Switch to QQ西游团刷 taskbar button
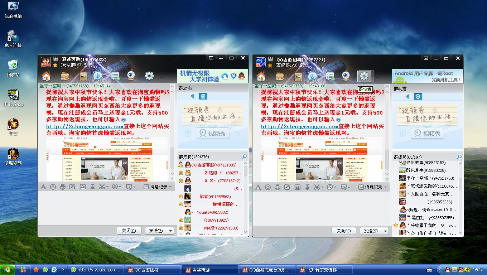Viewport: 487px width, 275px height. click(153, 270)
